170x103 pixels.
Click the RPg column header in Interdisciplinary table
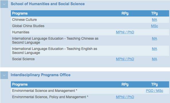(x=125, y=84)
